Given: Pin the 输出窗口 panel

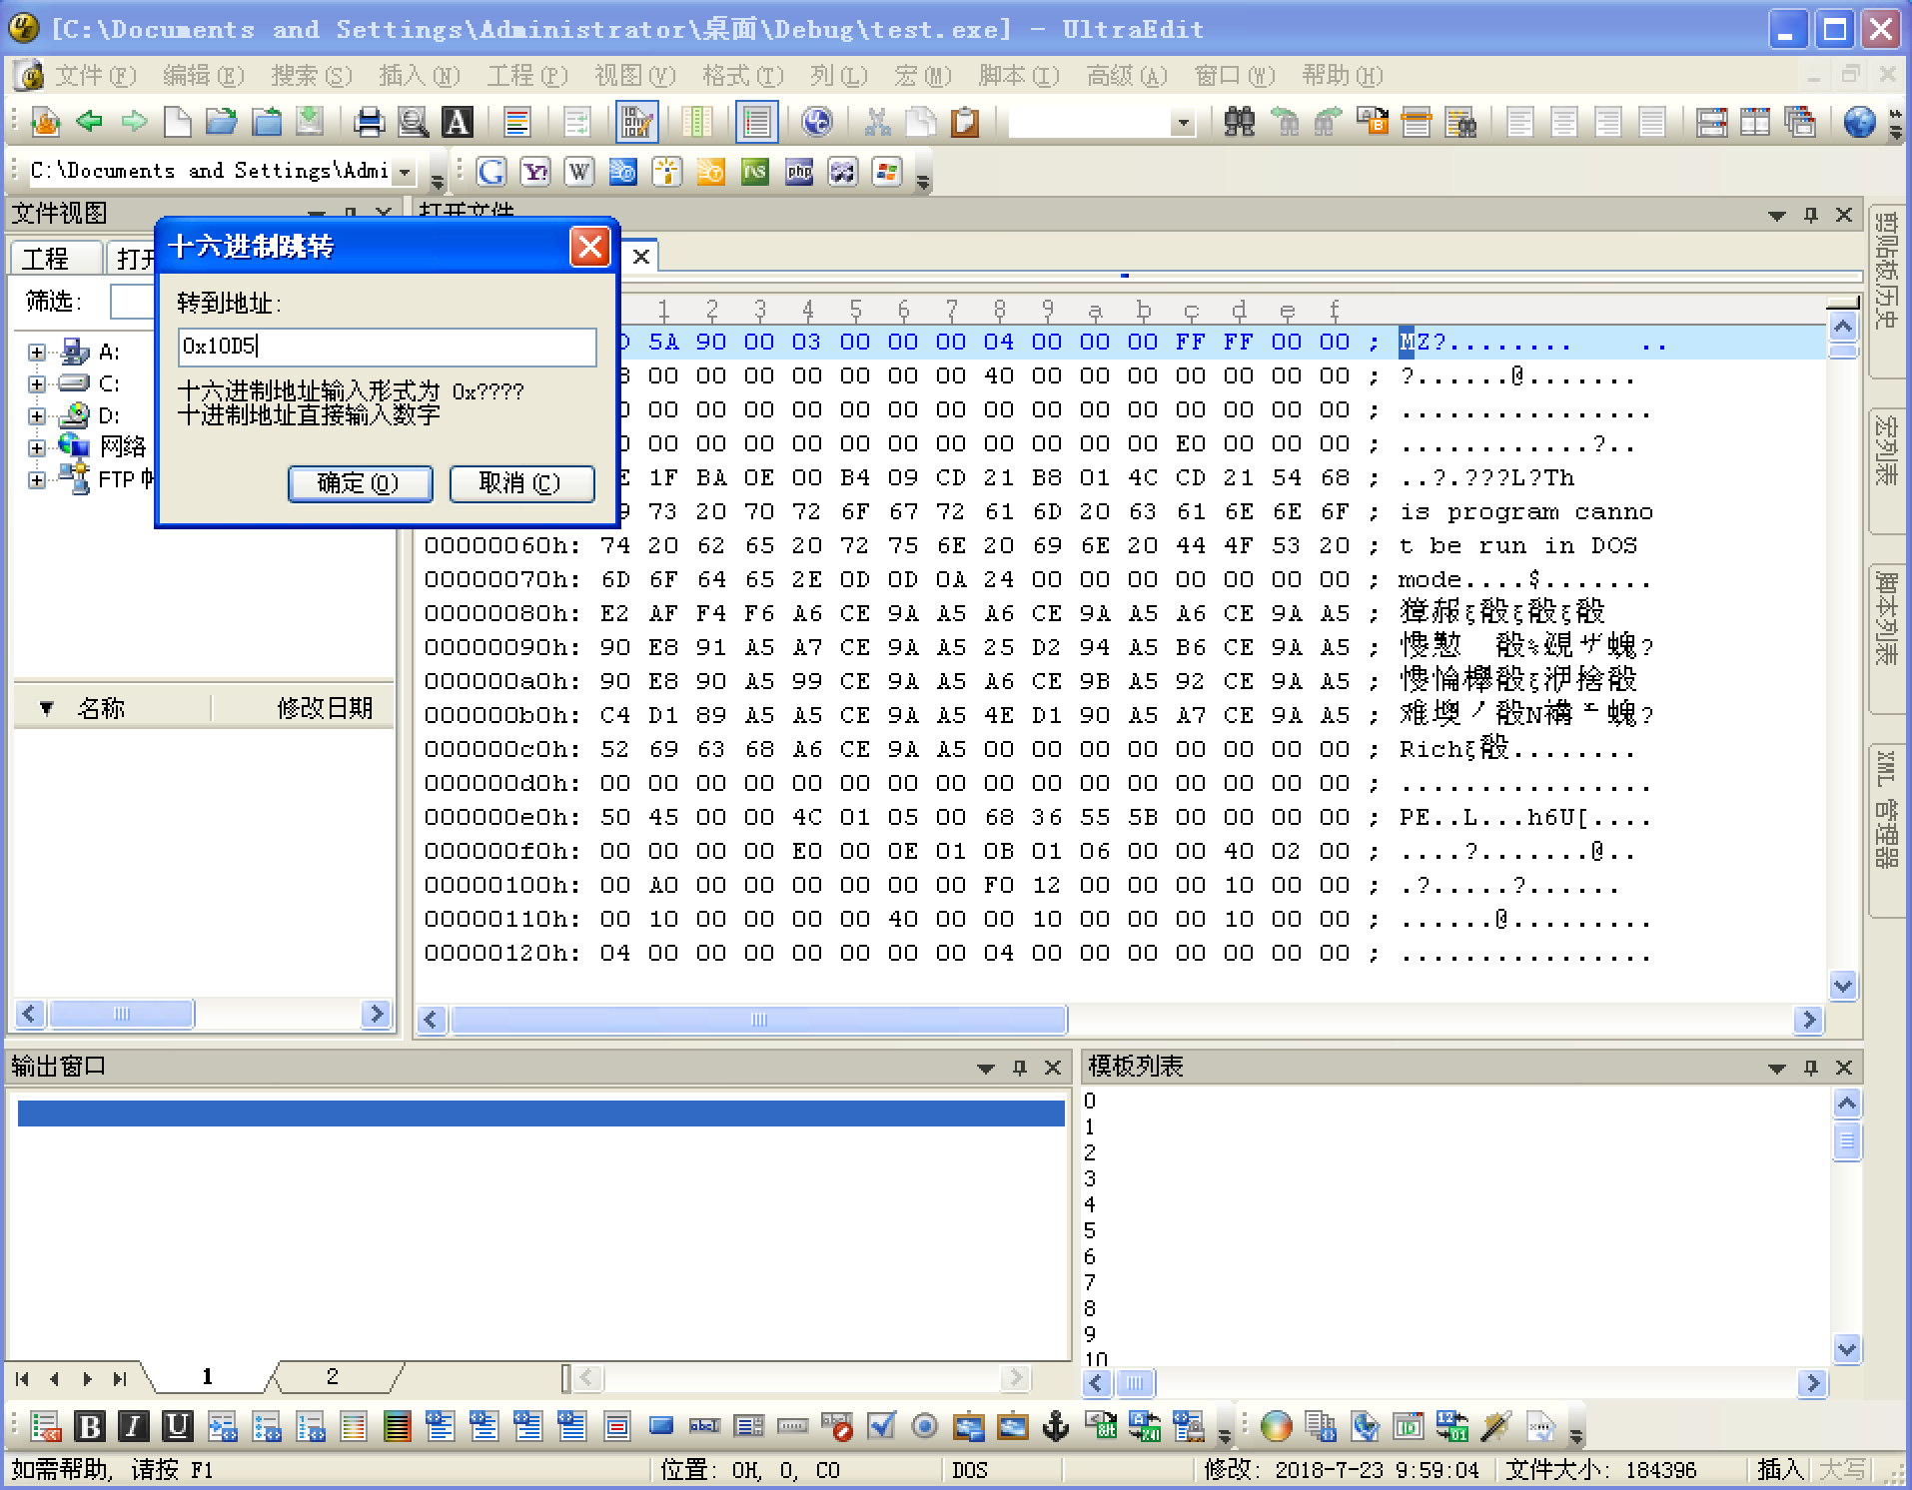Looking at the screenshot, I should coord(1019,1068).
